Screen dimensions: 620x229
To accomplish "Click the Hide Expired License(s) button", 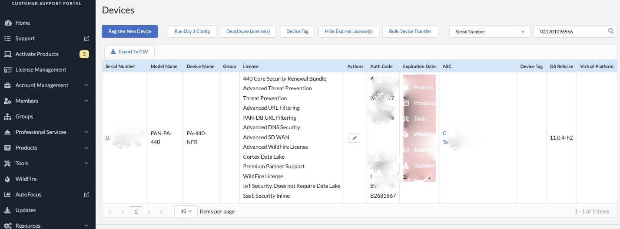I will tap(348, 32).
